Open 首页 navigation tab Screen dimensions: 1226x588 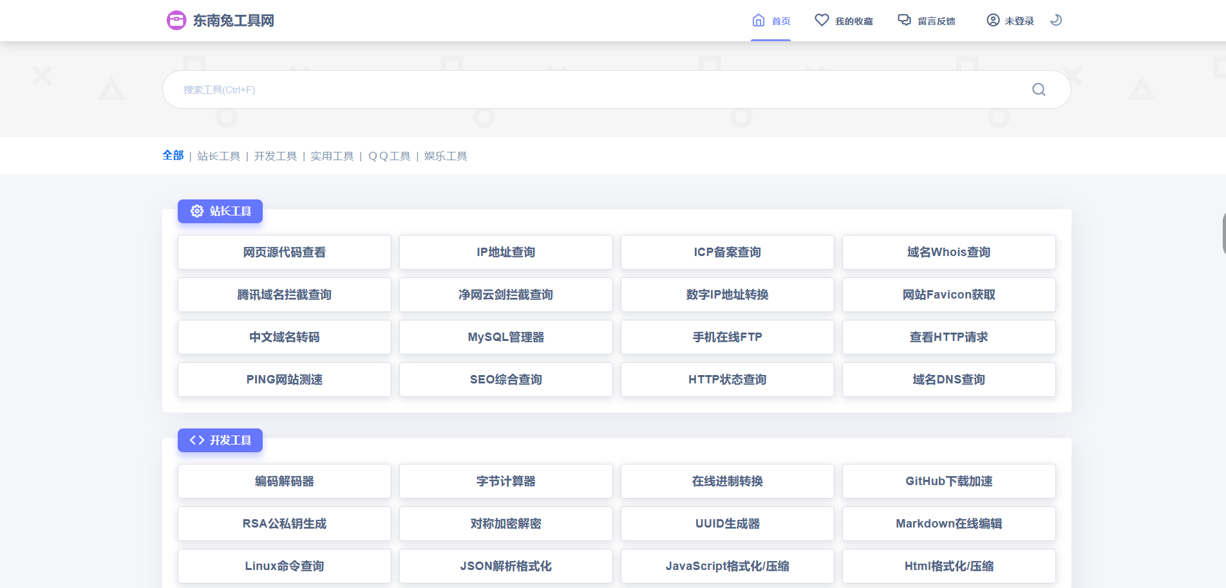pos(771,21)
